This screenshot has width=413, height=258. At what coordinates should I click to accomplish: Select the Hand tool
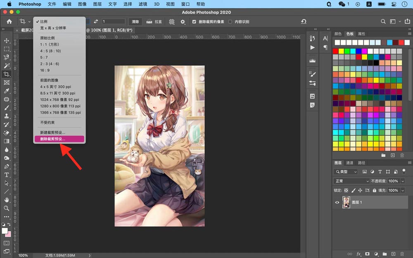(7, 200)
